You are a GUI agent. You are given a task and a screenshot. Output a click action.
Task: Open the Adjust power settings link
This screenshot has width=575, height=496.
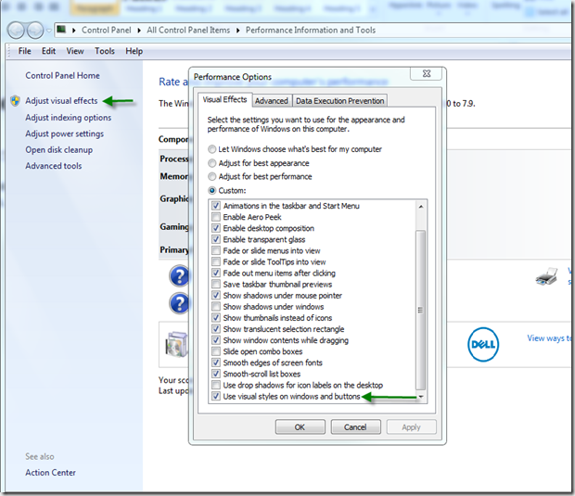[x=64, y=134]
